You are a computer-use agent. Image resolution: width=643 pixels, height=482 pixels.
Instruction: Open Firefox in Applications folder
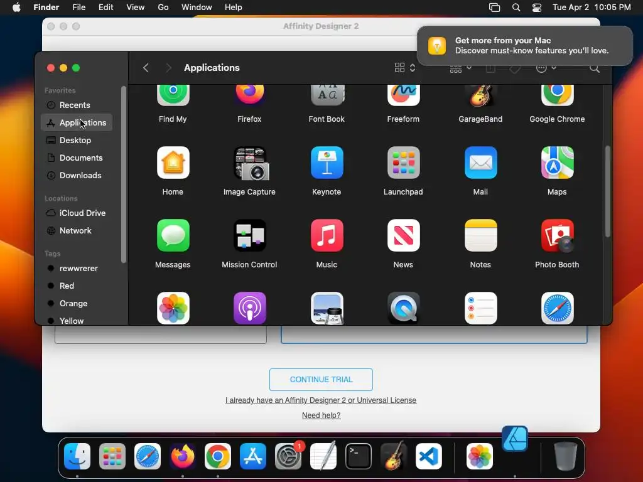249,95
